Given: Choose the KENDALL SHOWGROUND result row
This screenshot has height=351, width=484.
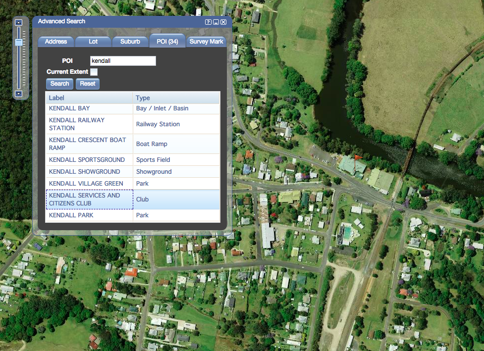Looking at the screenshot, I should pyautogui.click(x=89, y=172).
